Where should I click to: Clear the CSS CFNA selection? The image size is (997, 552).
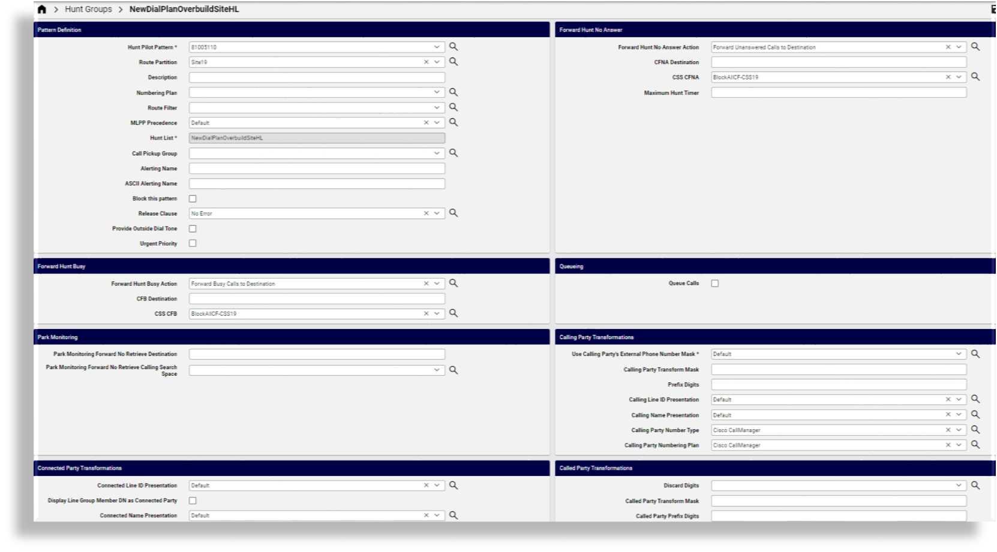pyautogui.click(x=948, y=77)
